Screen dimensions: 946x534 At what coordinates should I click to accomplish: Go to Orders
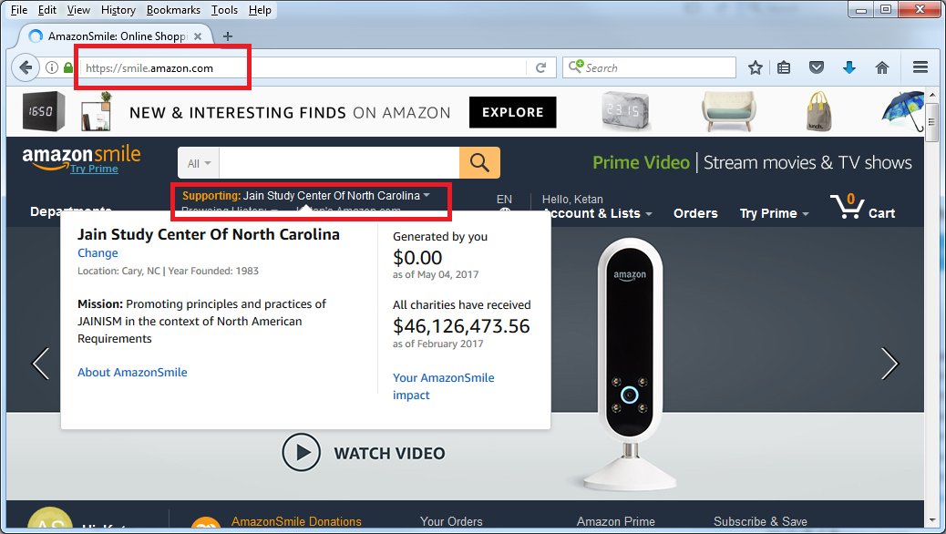(x=695, y=213)
